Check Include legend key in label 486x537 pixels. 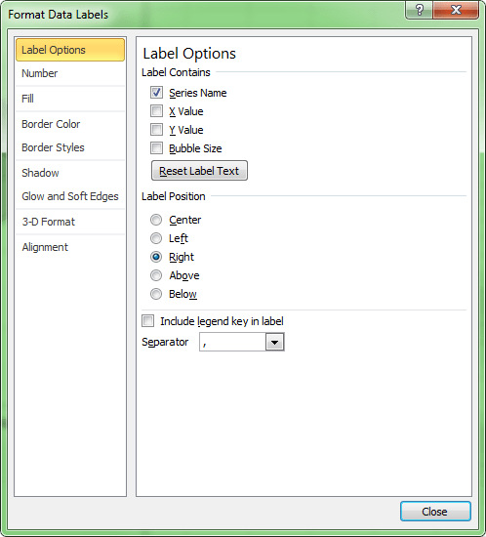point(148,321)
